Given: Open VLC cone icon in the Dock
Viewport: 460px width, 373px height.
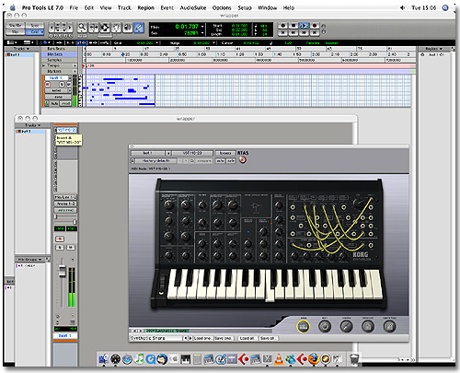Looking at the screenshot, I should coord(279,359).
